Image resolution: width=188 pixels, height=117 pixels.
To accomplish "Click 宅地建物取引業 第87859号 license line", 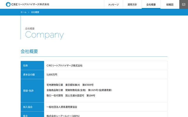I will tap(70, 85).
